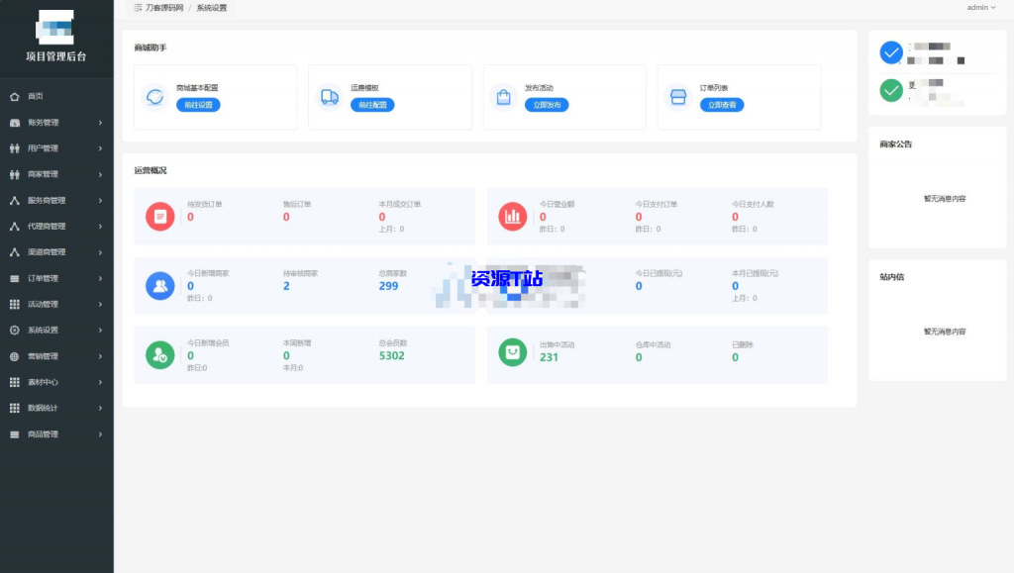Click the 发布活动 shopping bag icon
This screenshot has height=573, width=1014.
point(504,97)
